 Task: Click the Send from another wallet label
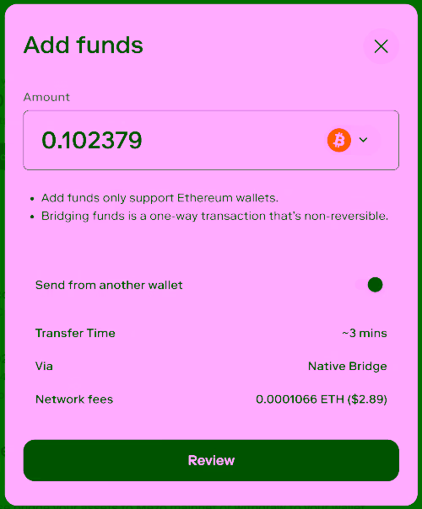[x=109, y=285]
